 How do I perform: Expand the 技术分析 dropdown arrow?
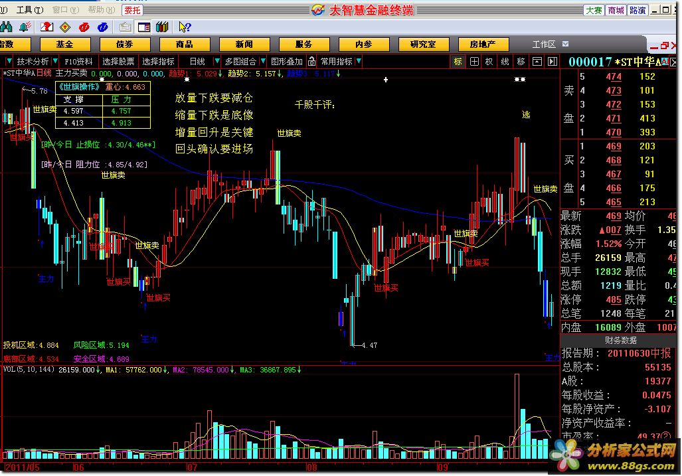click(x=55, y=61)
